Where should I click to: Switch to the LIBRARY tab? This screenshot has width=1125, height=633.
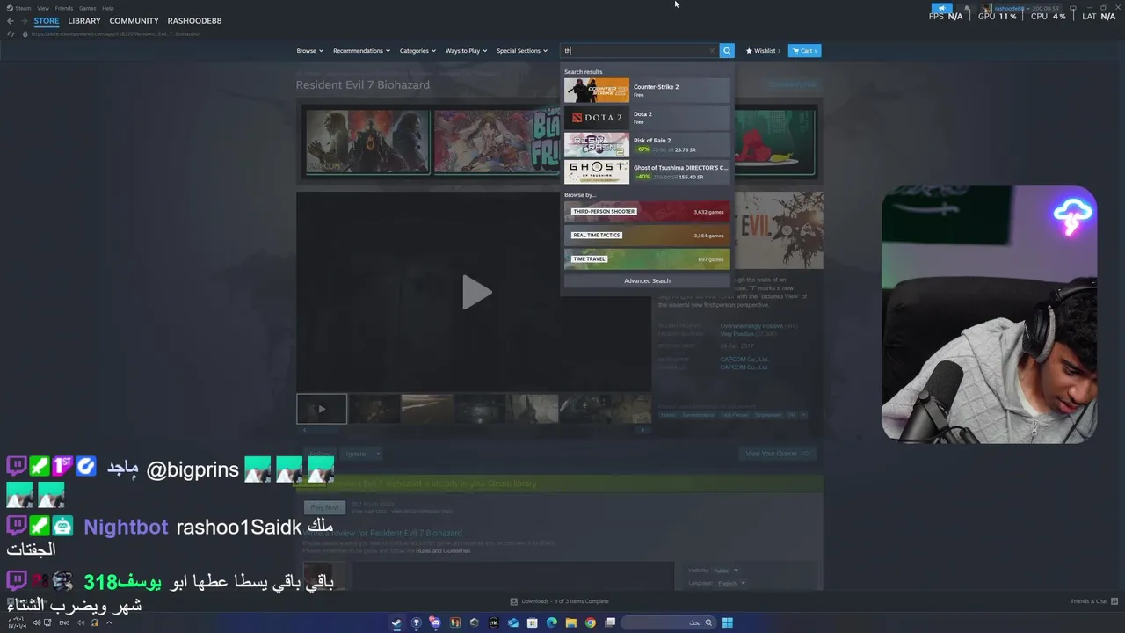tap(84, 21)
